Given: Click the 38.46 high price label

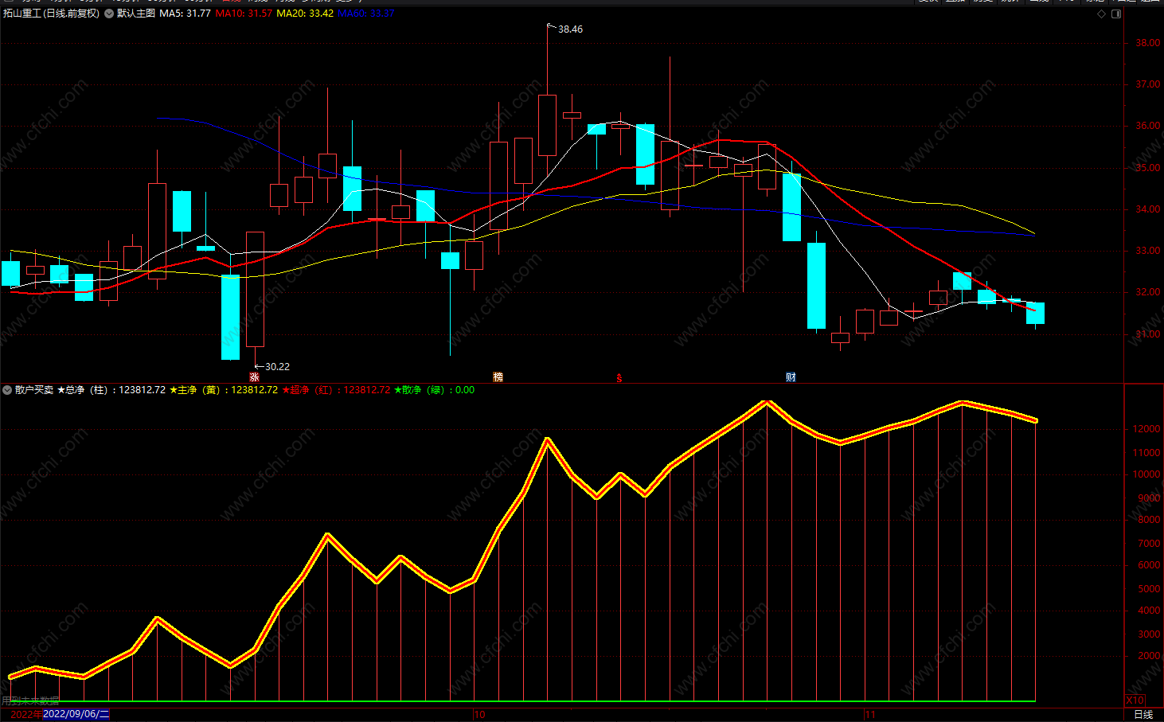Looking at the screenshot, I should pyautogui.click(x=570, y=29).
